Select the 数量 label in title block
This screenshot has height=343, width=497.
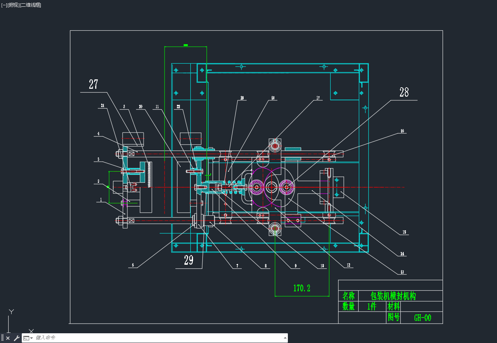[349, 306]
